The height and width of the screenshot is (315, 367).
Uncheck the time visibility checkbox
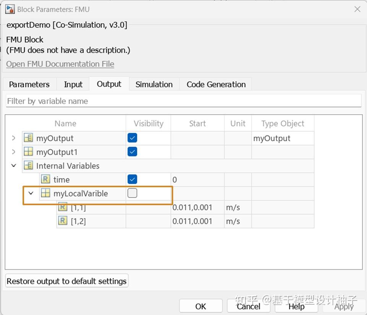(x=132, y=179)
